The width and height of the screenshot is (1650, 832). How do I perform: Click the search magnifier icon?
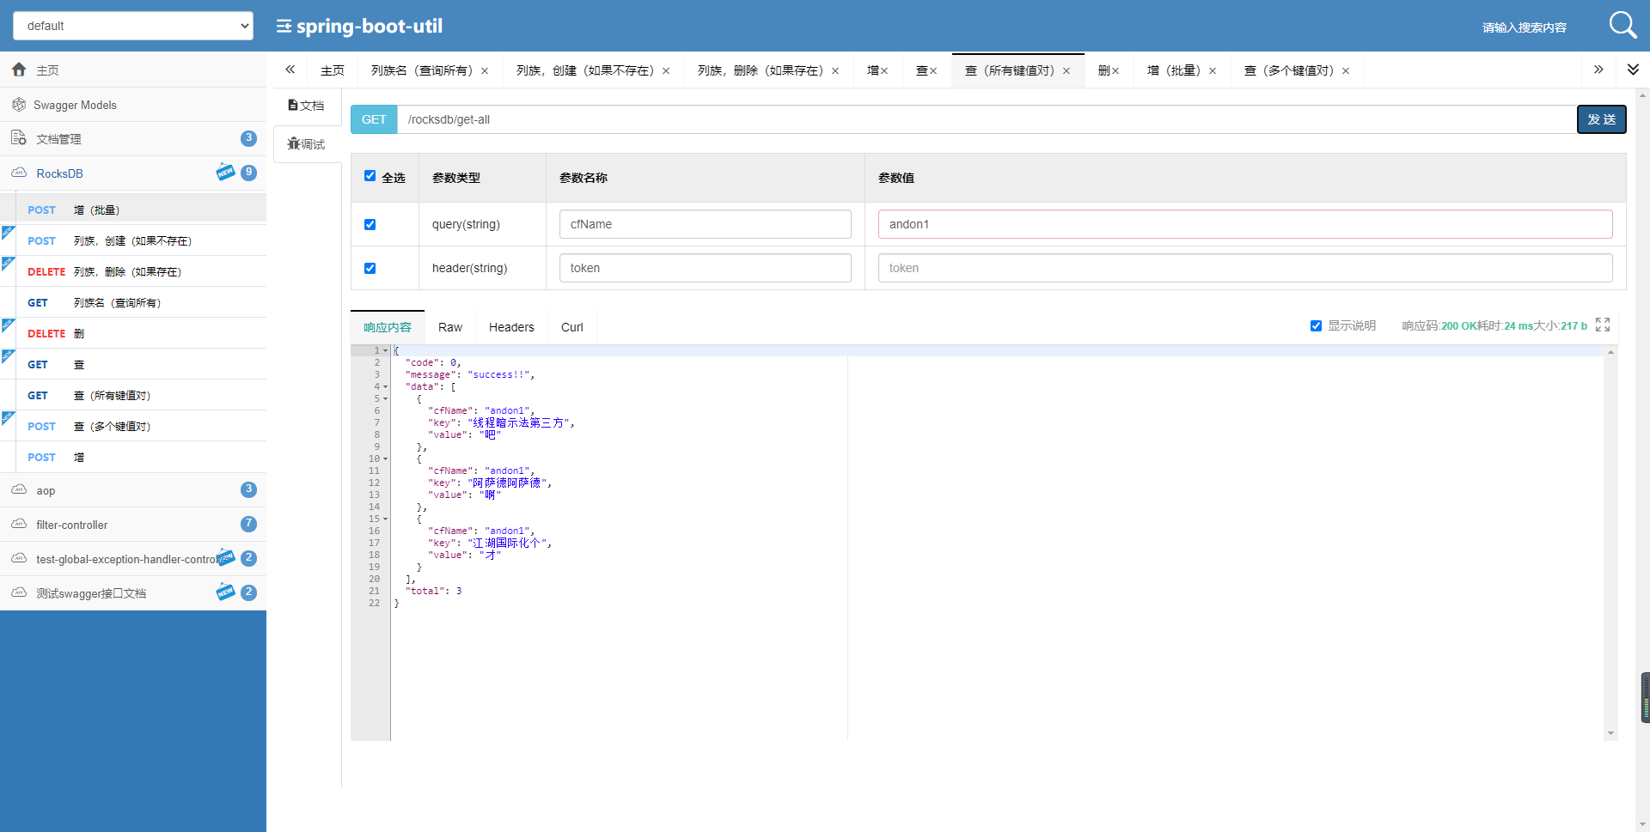click(x=1622, y=25)
